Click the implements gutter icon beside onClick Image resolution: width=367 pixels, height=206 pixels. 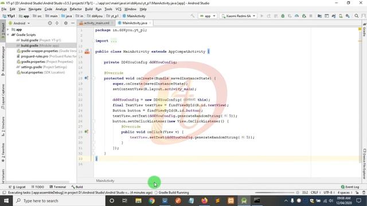(86, 132)
